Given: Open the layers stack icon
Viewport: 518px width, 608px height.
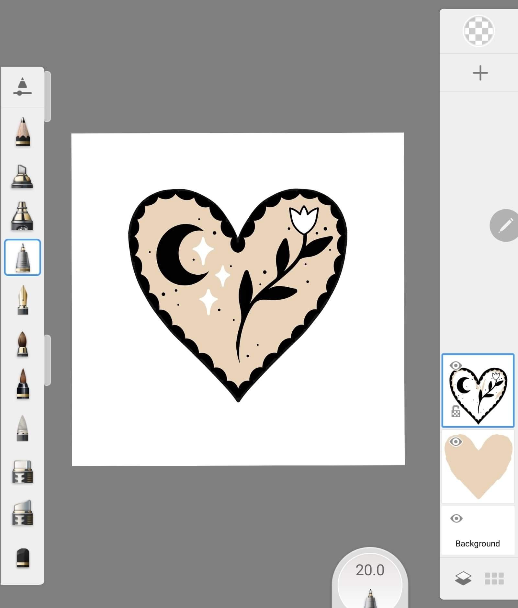Looking at the screenshot, I should tap(463, 579).
